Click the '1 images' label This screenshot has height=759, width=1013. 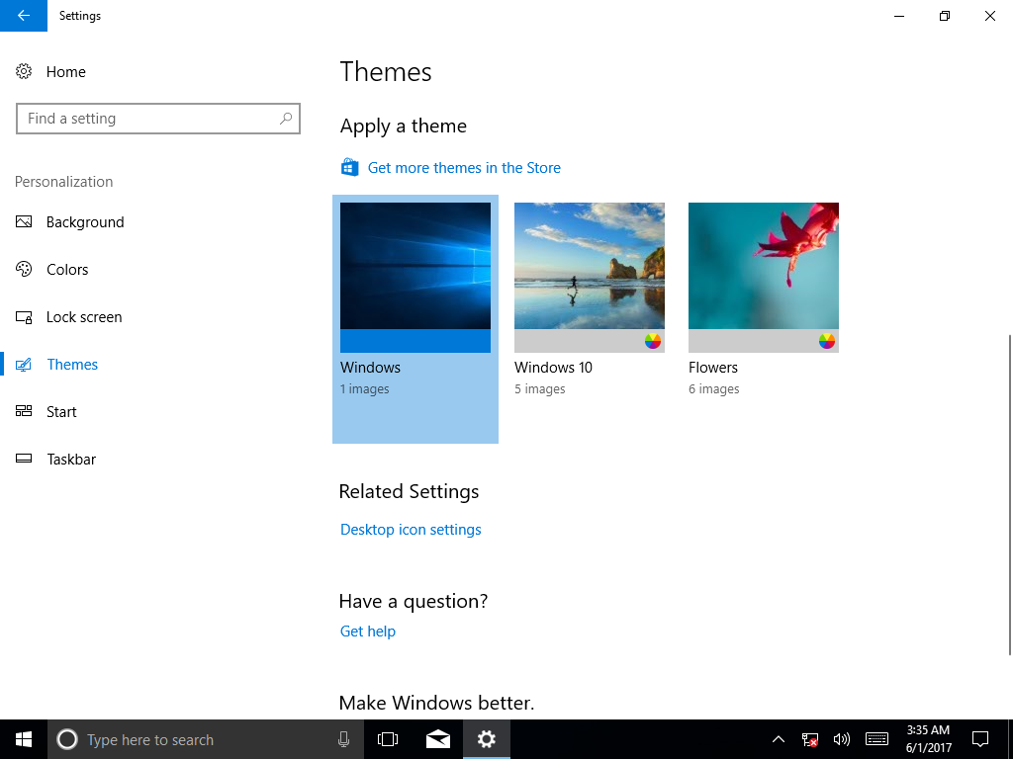pyautogui.click(x=364, y=388)
